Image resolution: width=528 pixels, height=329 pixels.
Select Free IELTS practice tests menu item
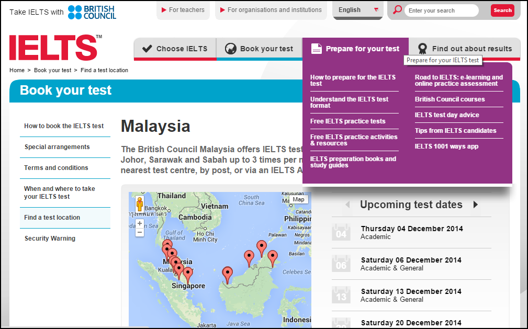348,121
